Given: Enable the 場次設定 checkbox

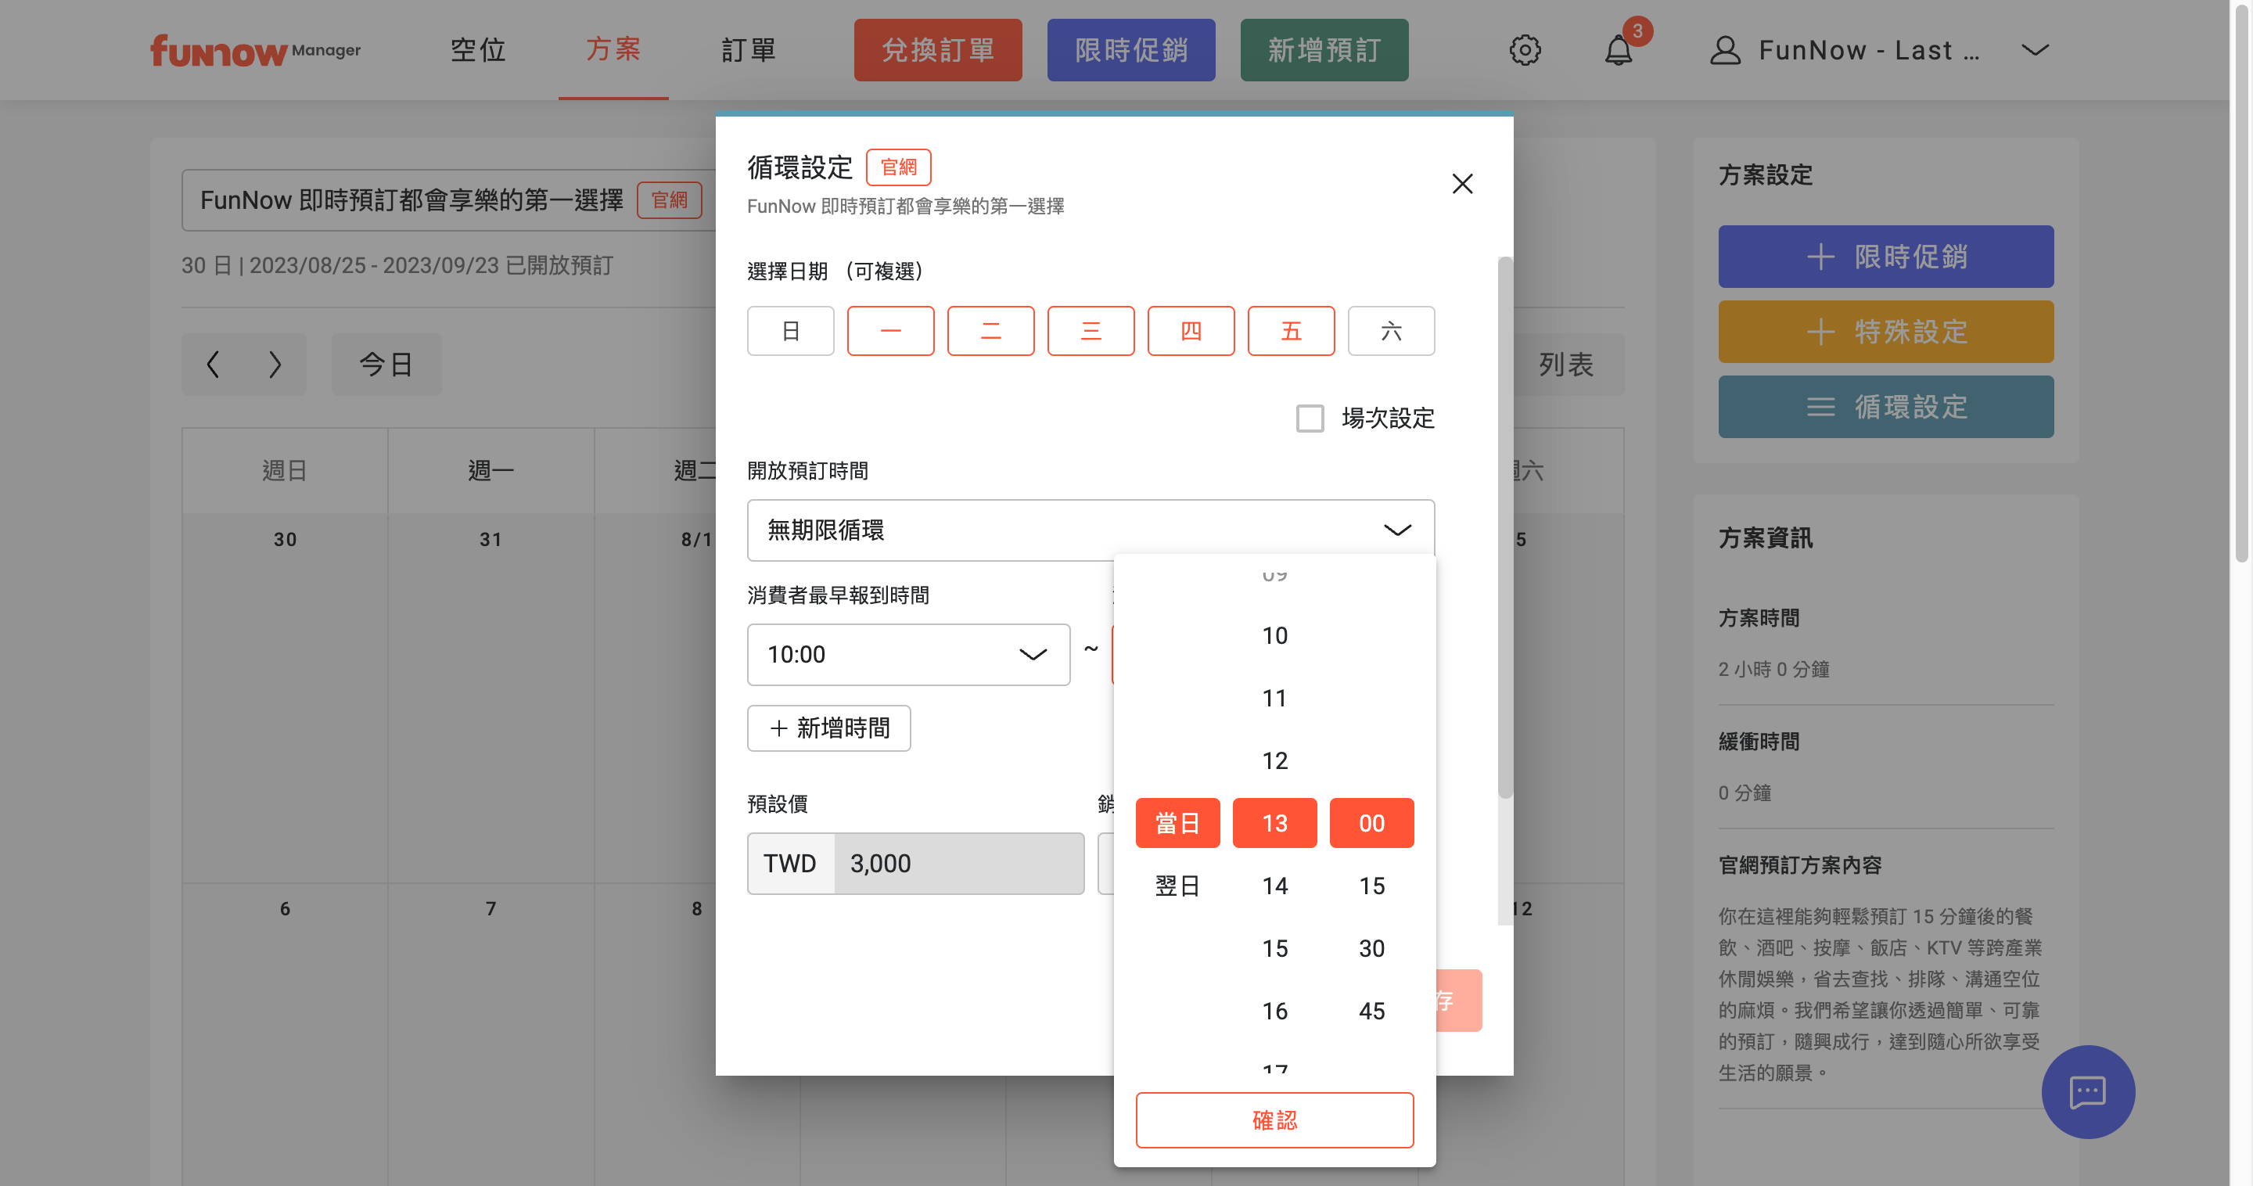Looking at the screenshot, I should pyautogui.click(x=1310, y=418).
